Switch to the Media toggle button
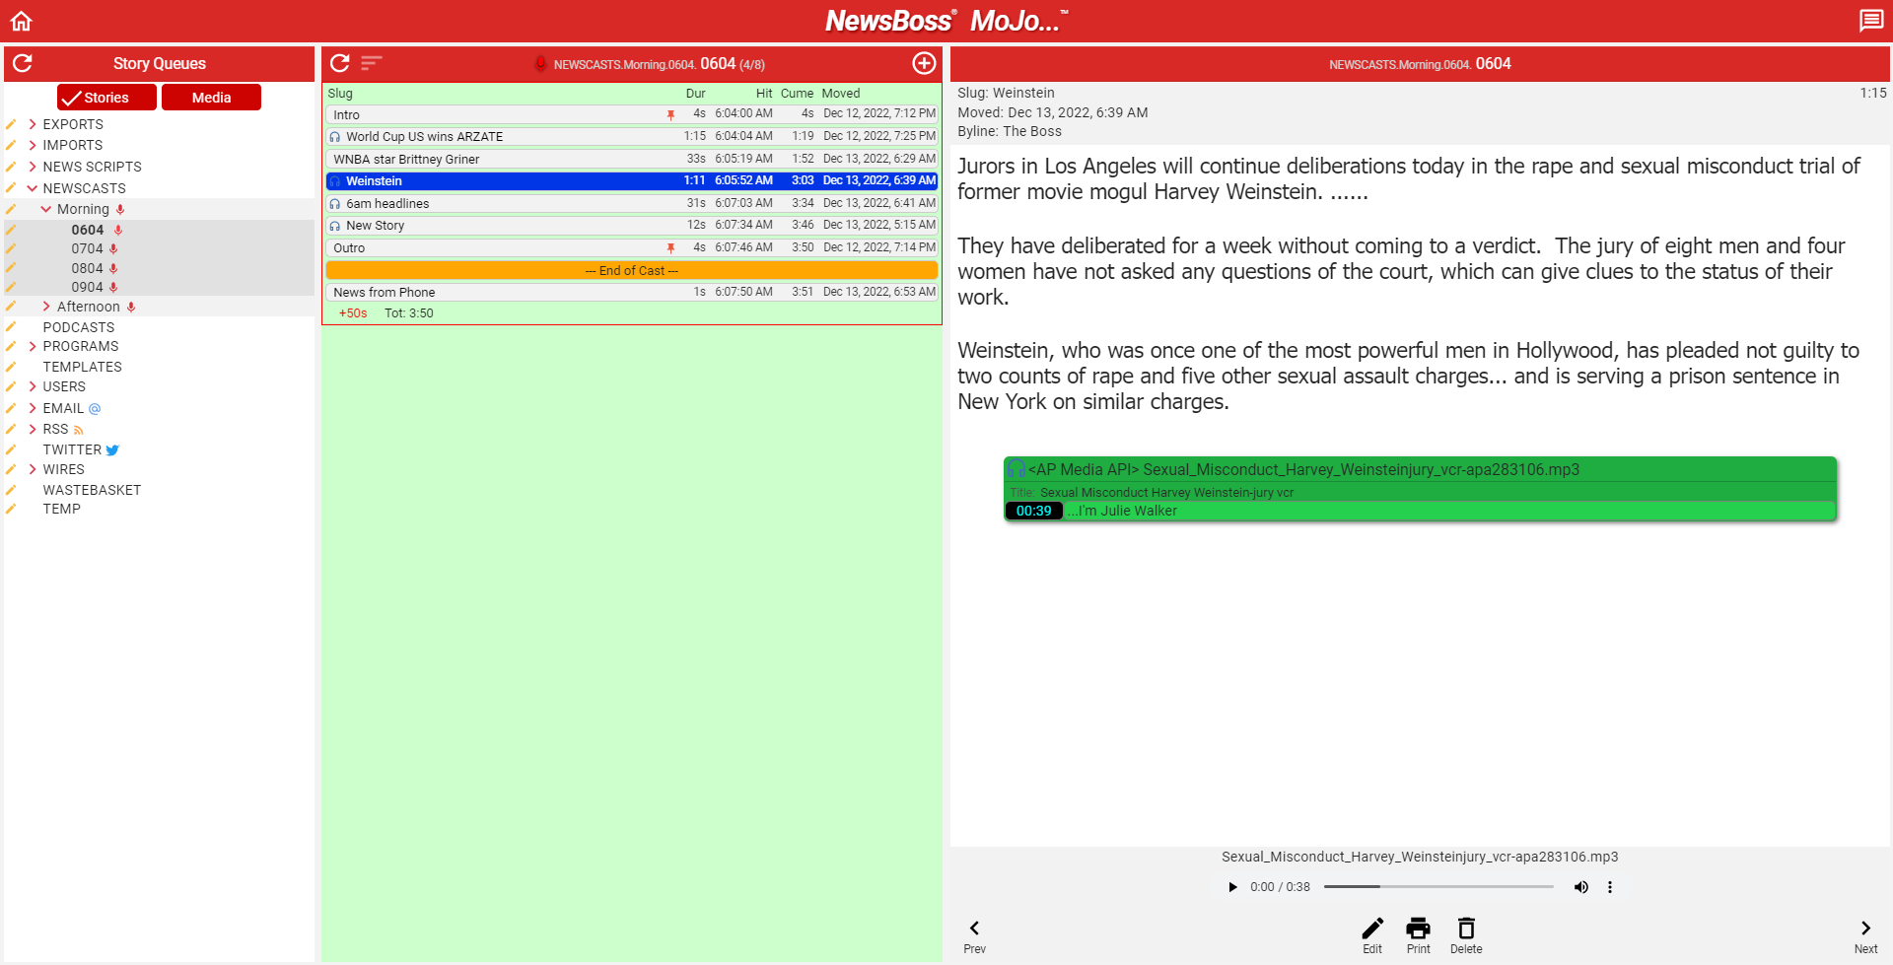 (211, 98)
